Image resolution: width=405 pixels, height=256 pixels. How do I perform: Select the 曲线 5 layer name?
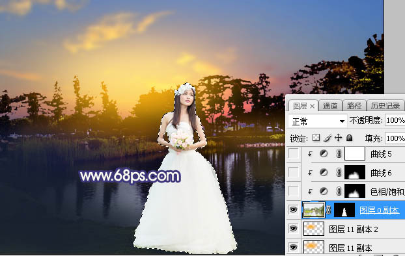tap(381, 154)
